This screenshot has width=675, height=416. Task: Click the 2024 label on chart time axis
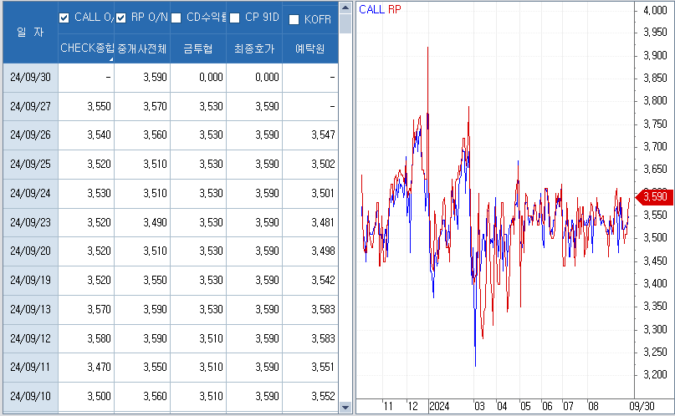439,406
